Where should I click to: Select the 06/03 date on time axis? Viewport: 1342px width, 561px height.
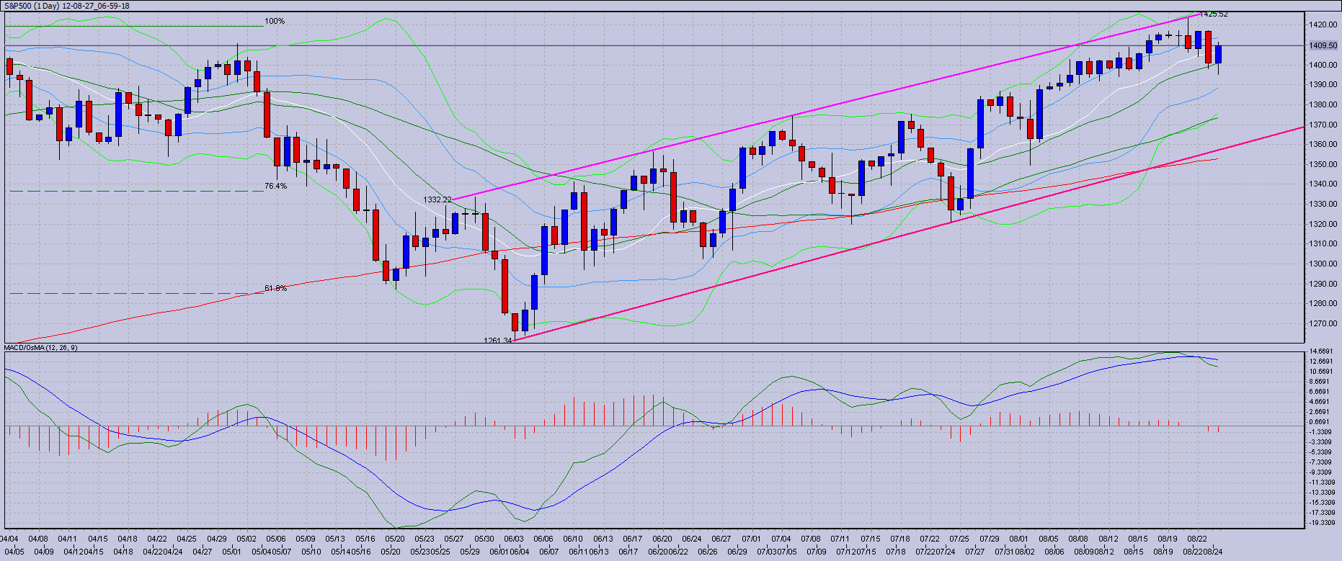[x=513, y=539]
